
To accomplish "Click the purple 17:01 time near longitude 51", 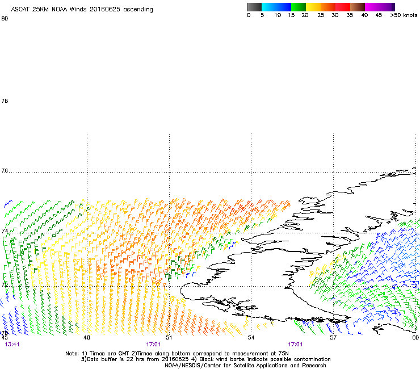I will [x=153, y=345].
